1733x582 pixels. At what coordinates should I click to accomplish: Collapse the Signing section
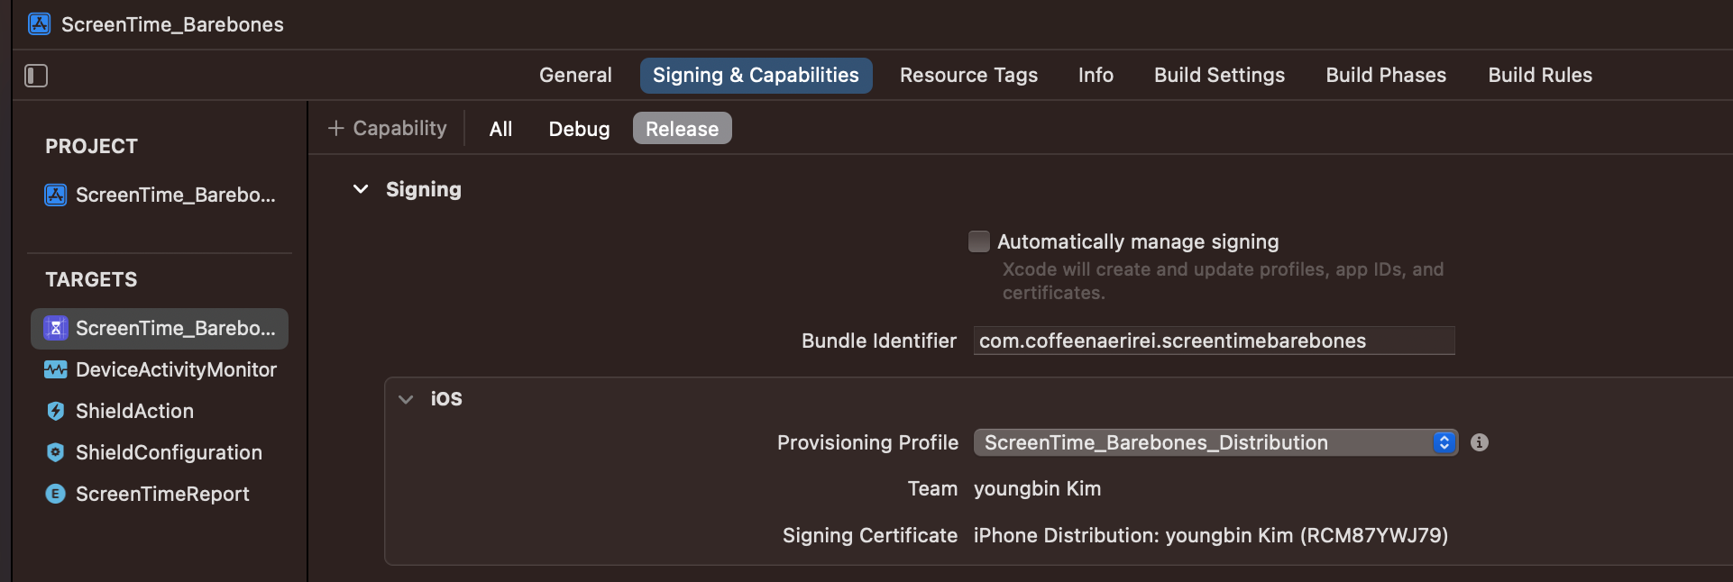coord(361,189)
